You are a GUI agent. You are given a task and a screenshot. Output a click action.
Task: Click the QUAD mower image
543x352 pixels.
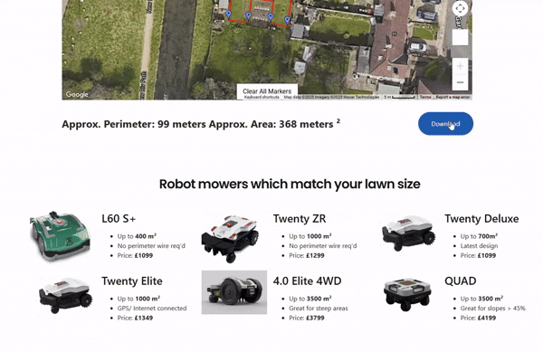[x=407, y=293]
